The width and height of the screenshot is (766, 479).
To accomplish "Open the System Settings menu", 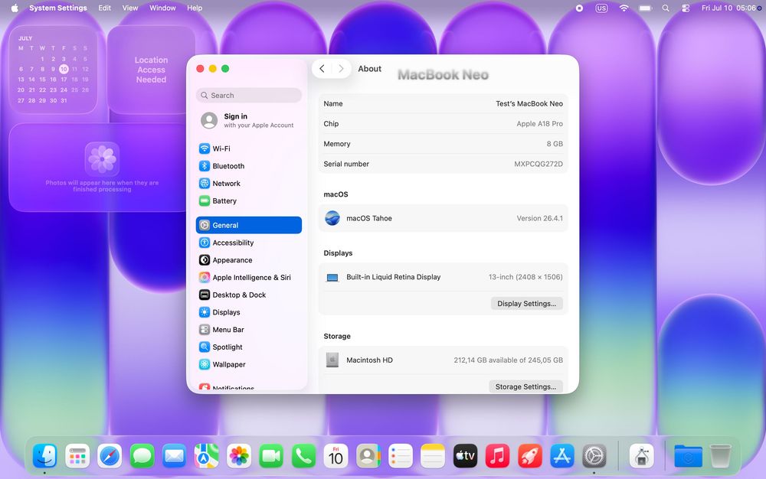I will [58, 8].
